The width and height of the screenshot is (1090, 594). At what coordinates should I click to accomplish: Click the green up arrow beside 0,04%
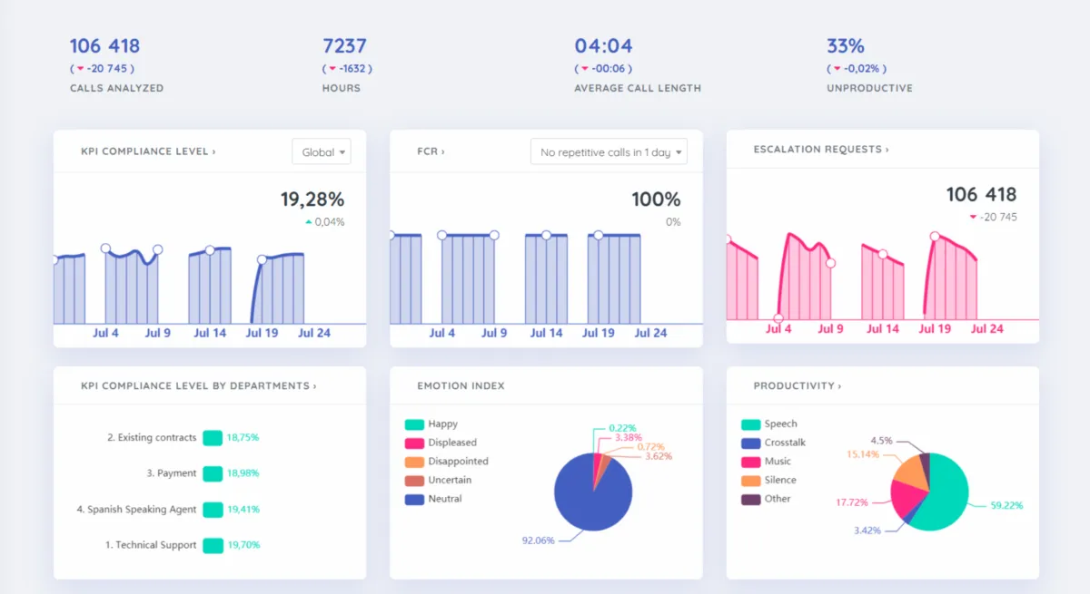(x=309, y=222)
